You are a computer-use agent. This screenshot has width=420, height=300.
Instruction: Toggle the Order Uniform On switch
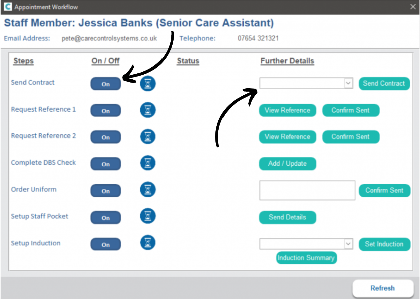tap(106, 191)
